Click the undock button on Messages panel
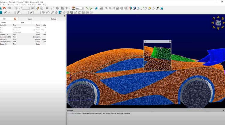 coord(223,110)
